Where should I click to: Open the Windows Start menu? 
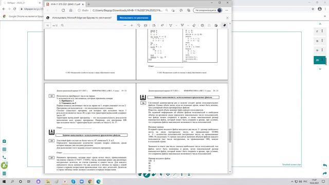(x=4, y=181)
